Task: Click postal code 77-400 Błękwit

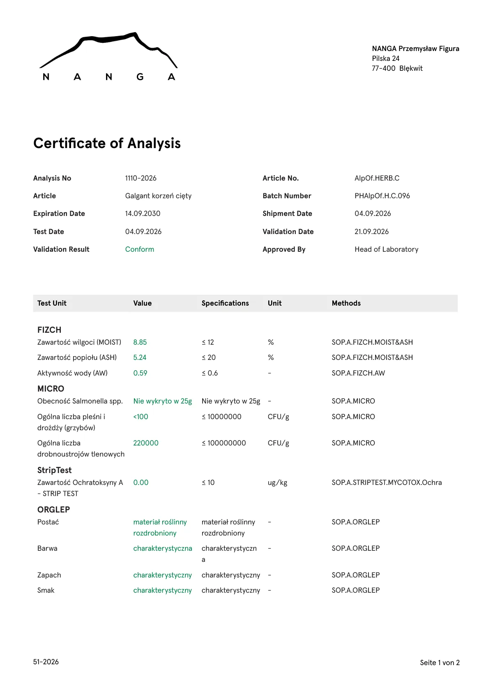Action: coord(397,68)
